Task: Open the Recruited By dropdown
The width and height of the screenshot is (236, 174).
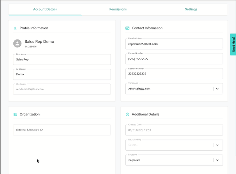Action: click(174, 145)
